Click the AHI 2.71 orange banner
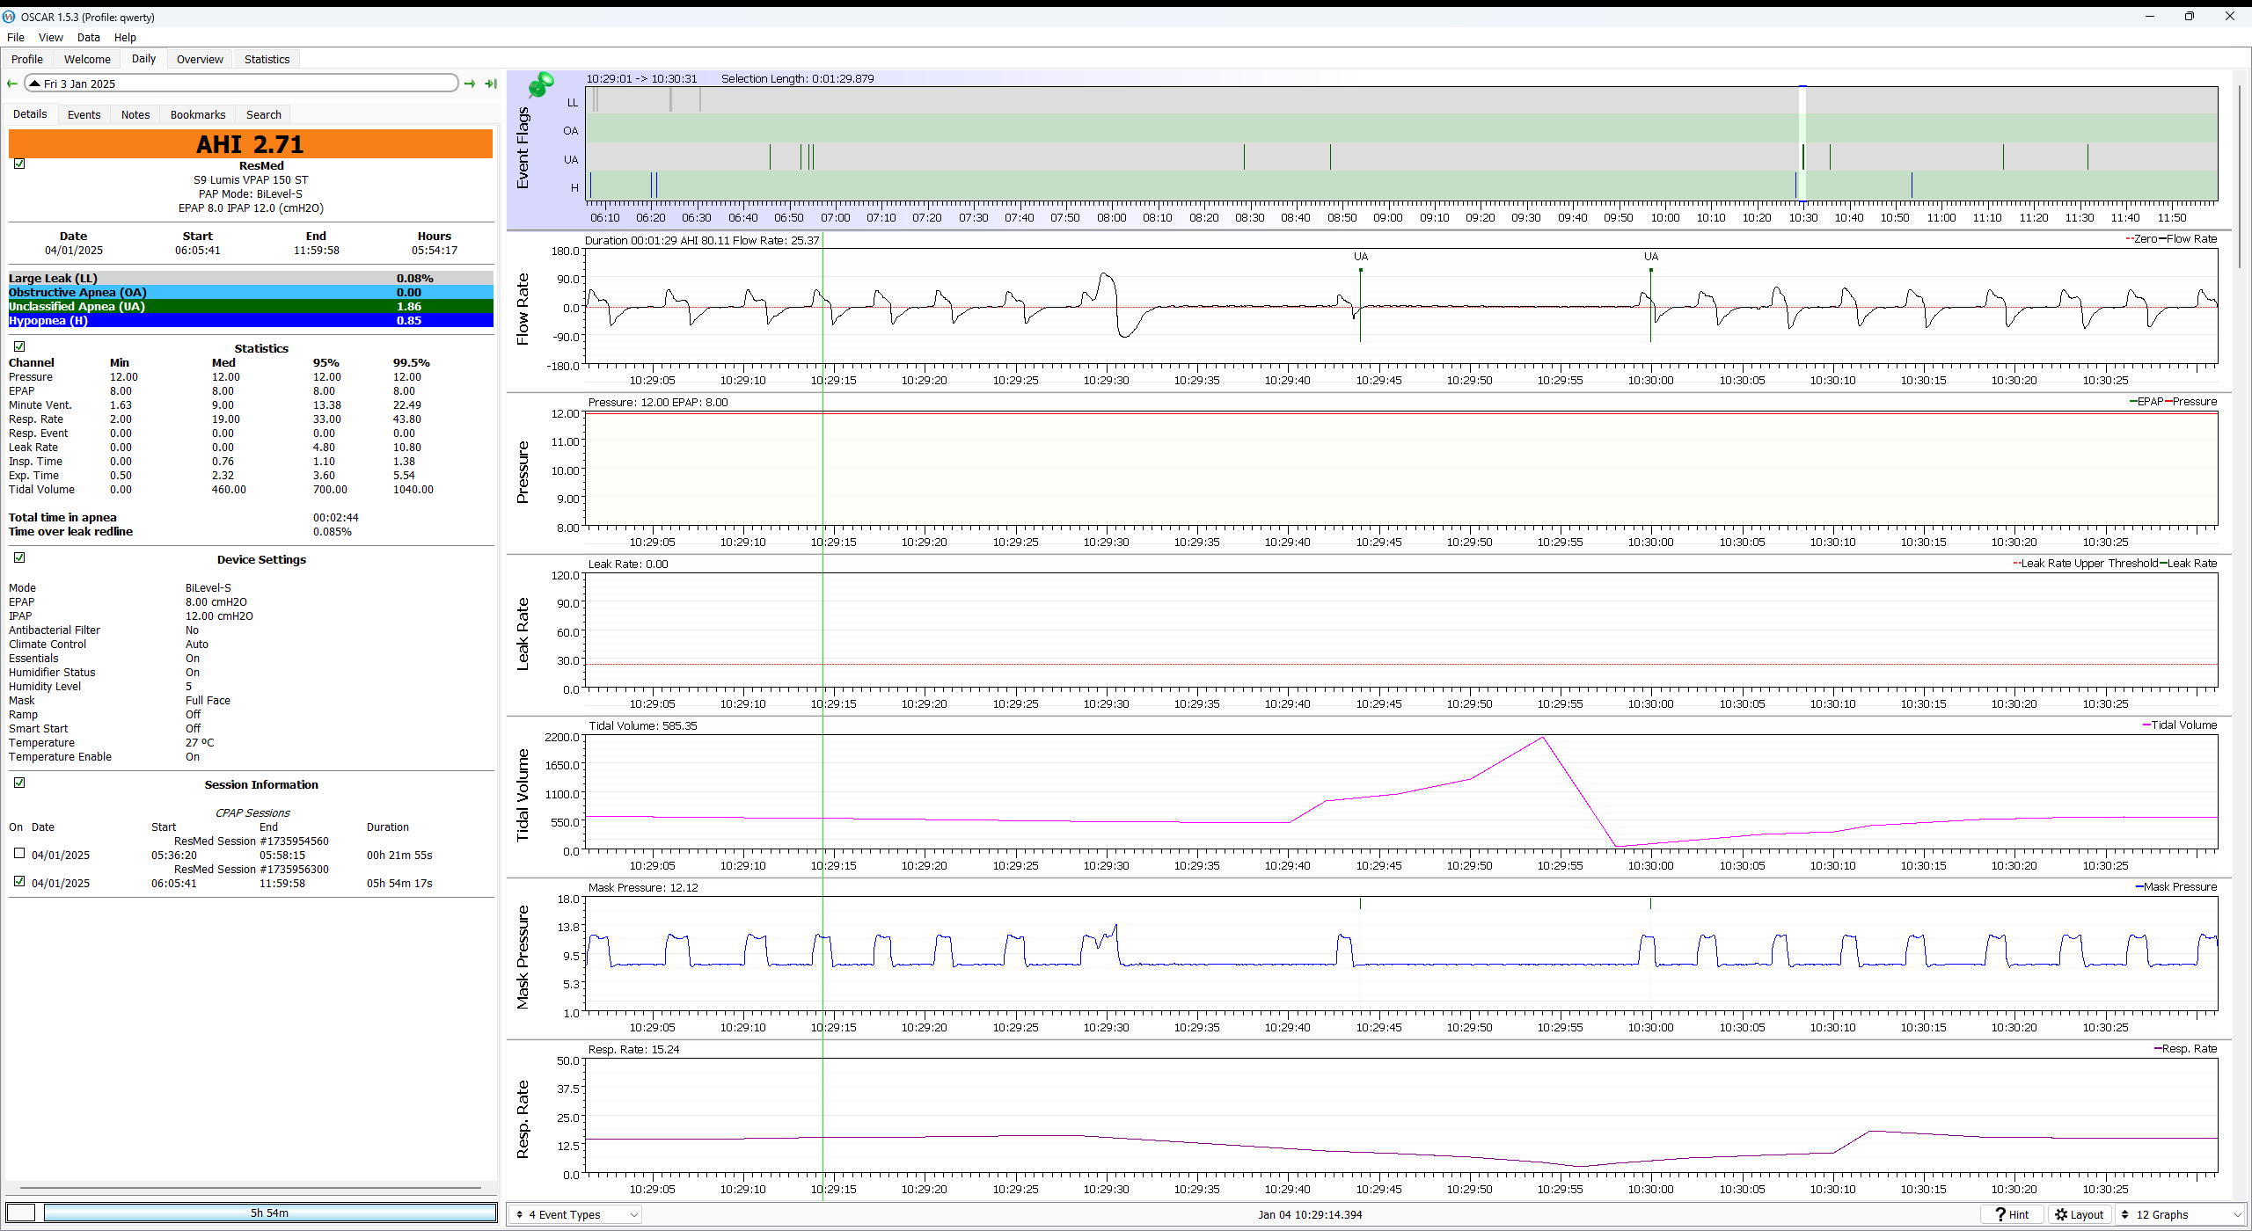Viewport: 2252px width, 1231px height. (251, 143)
